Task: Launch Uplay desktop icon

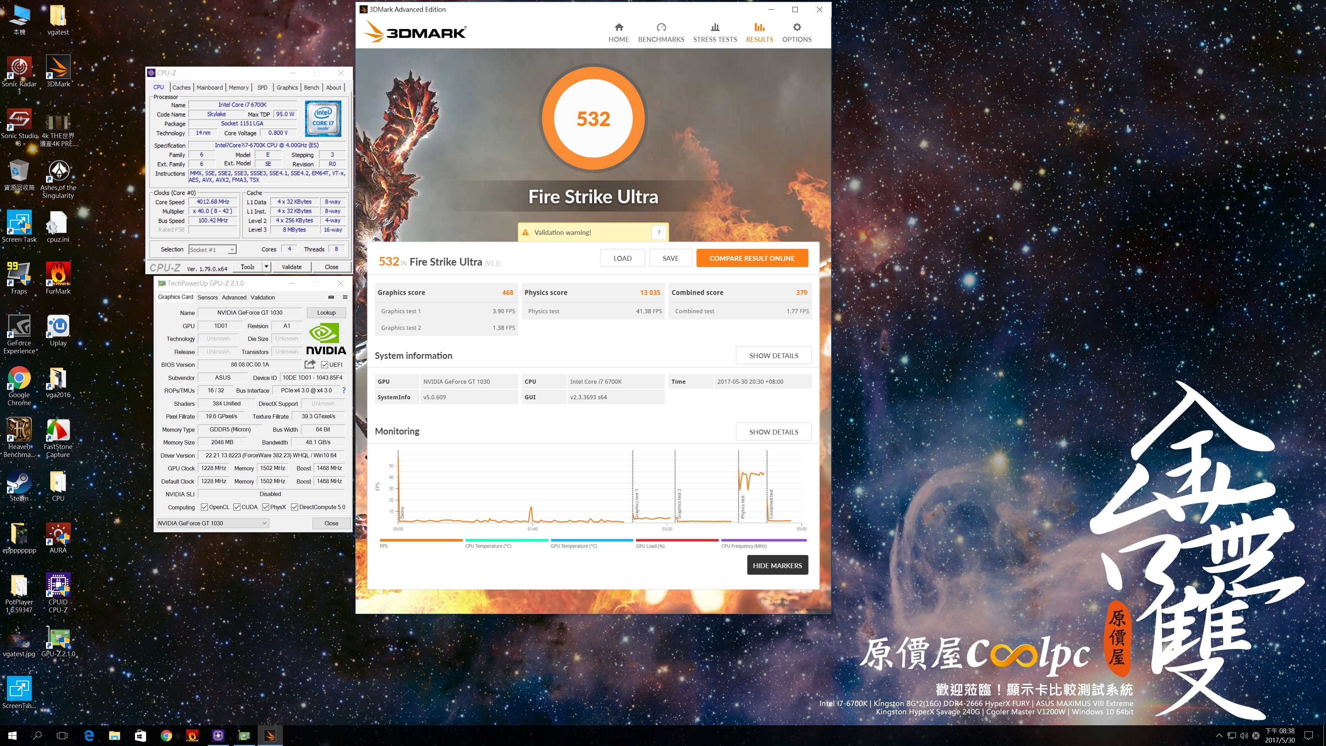Action: pyautogui.click(x=58, y=331)
